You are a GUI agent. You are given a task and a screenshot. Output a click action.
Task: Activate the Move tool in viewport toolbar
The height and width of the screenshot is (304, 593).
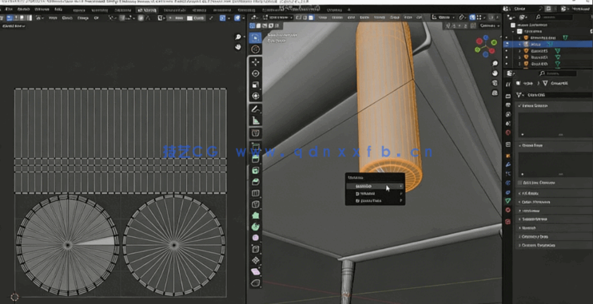click(x=255, y=62)
